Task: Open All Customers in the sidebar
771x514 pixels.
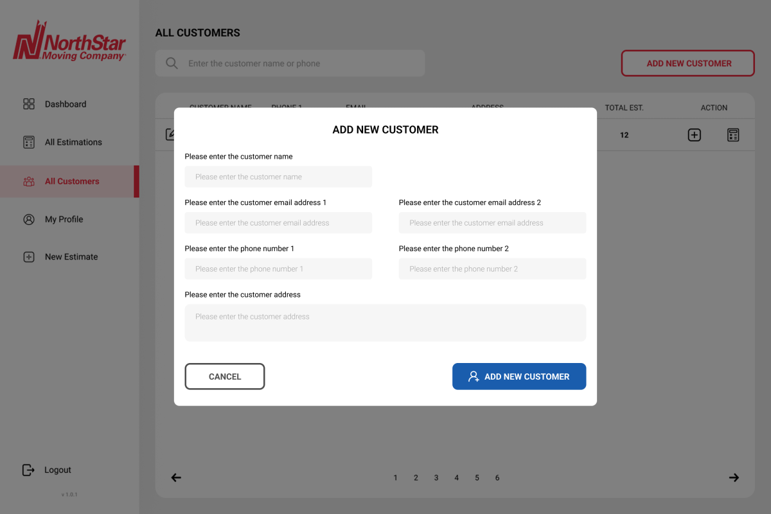Action: pyautogui.click(x=71, y=181)
